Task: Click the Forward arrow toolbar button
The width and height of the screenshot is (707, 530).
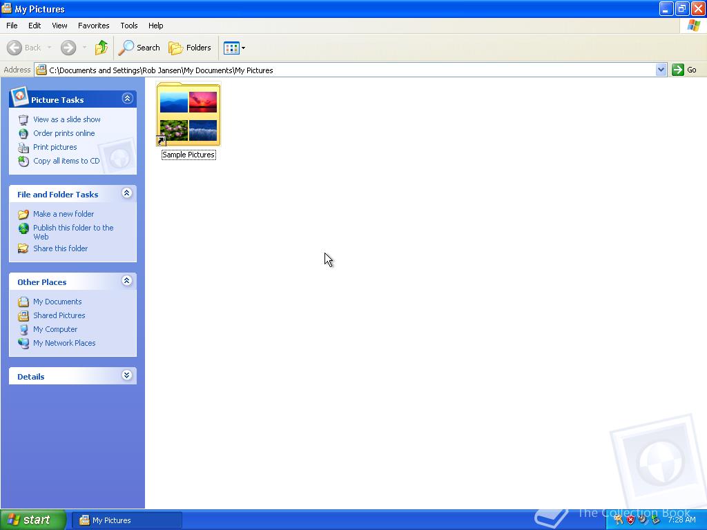Action: (68, 48)
